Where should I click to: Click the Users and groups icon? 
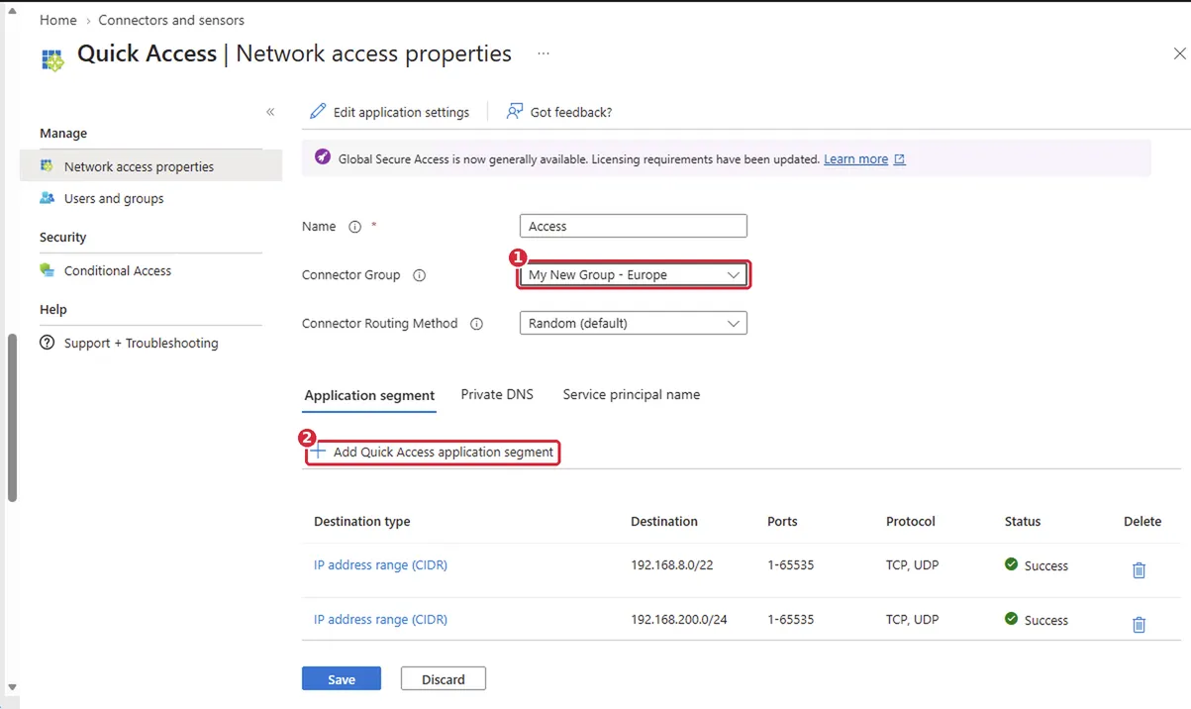[47, 198]
